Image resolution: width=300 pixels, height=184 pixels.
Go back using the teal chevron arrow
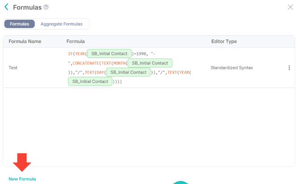tap(6, 7)
